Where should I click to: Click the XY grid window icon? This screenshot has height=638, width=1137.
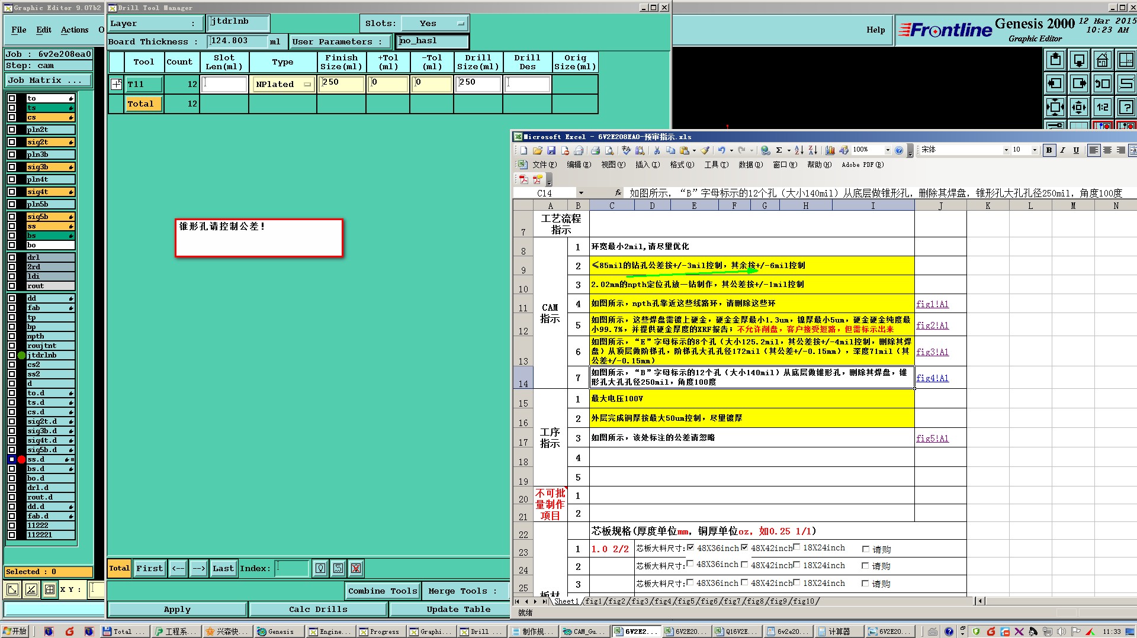pyautogui.click(x=1126, y=60)
